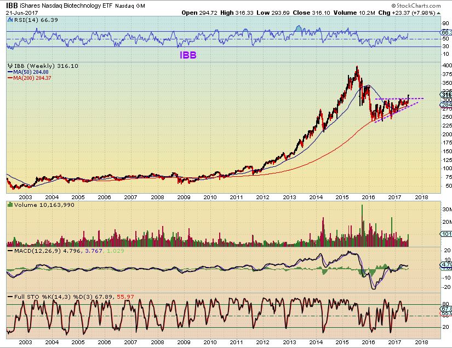
Task: Click the 4.79 MACD value tag
Action: [x=446, y=264]
